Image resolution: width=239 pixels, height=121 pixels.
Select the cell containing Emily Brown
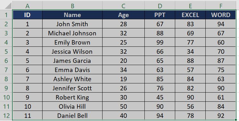point(72,42)
